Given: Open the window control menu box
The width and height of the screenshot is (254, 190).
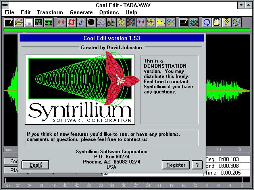Looking at the screenshot, I should coord(5,5).
